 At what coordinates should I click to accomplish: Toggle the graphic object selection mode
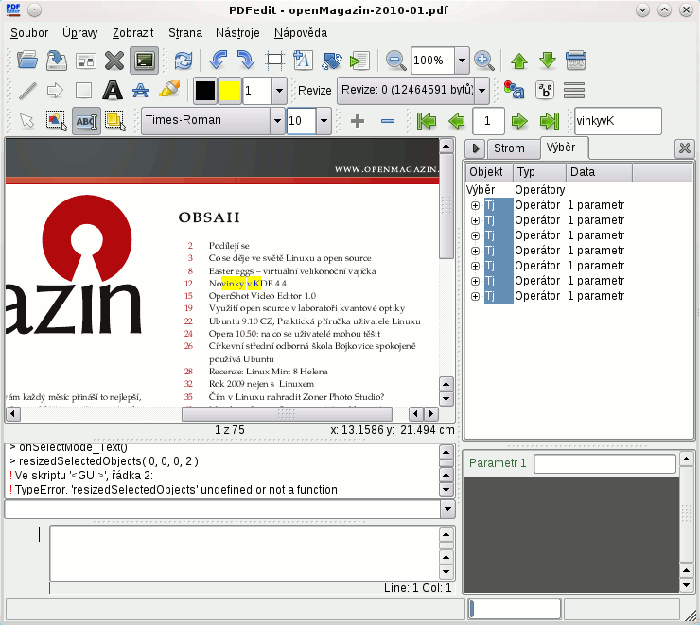[56, 121]
